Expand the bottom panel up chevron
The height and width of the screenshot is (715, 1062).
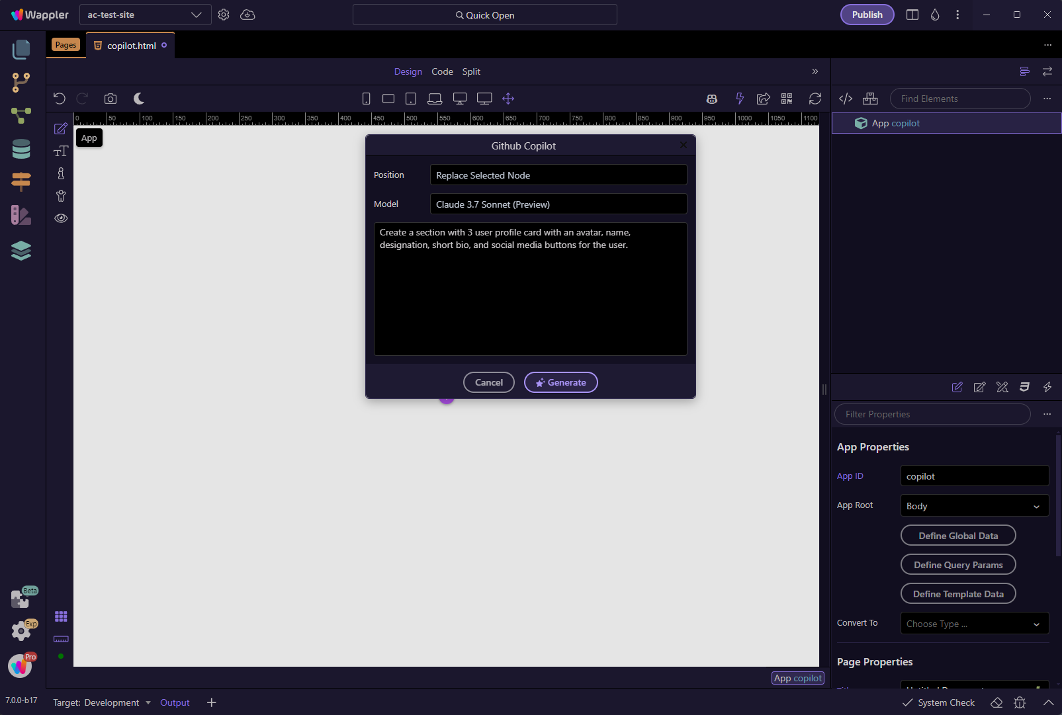(x=1049, y=702)
